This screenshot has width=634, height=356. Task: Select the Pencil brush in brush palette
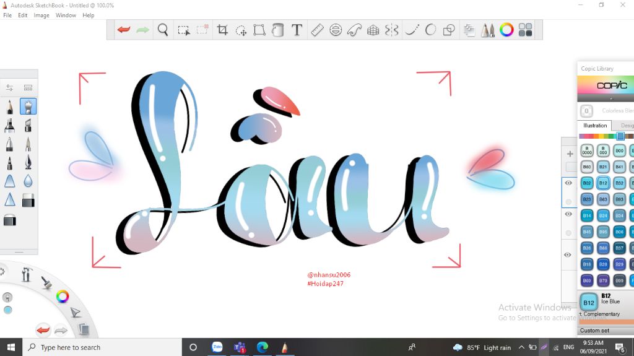click(10, 106)
